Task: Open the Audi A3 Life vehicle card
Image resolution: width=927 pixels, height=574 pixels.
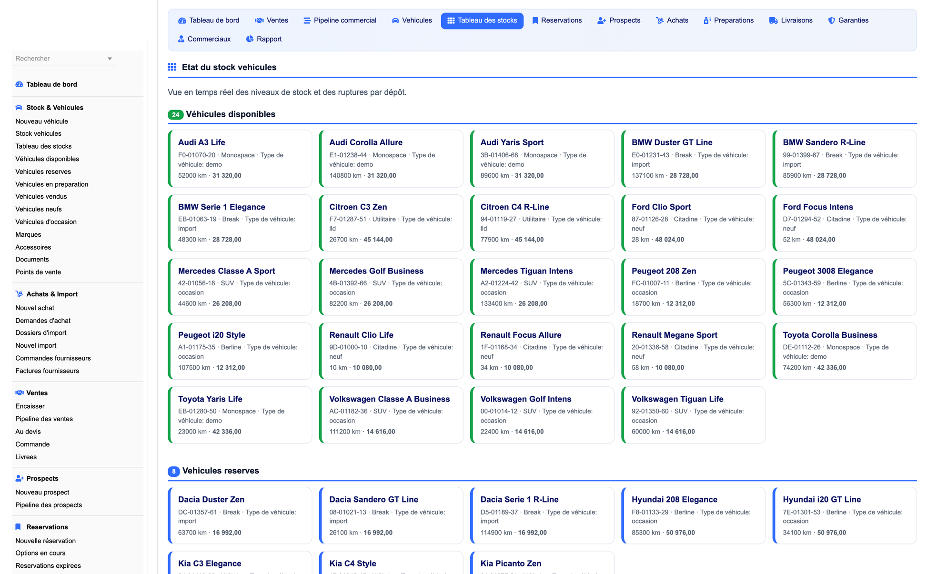Action: [240, 159]
